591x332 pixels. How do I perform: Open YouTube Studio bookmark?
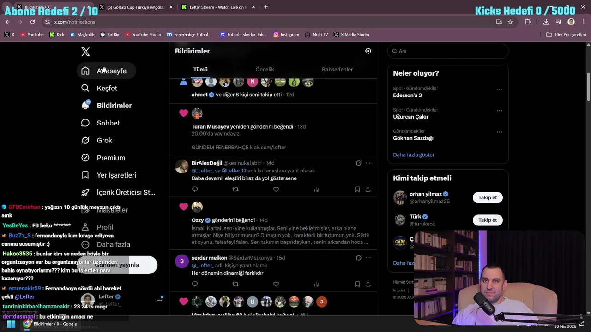click(143, 35)
